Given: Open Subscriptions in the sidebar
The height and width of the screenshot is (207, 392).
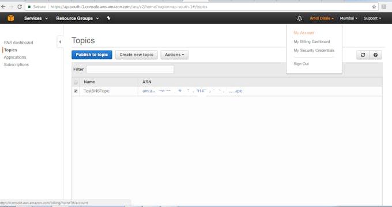Looking at the screenshot, I should tap(16, 64).
